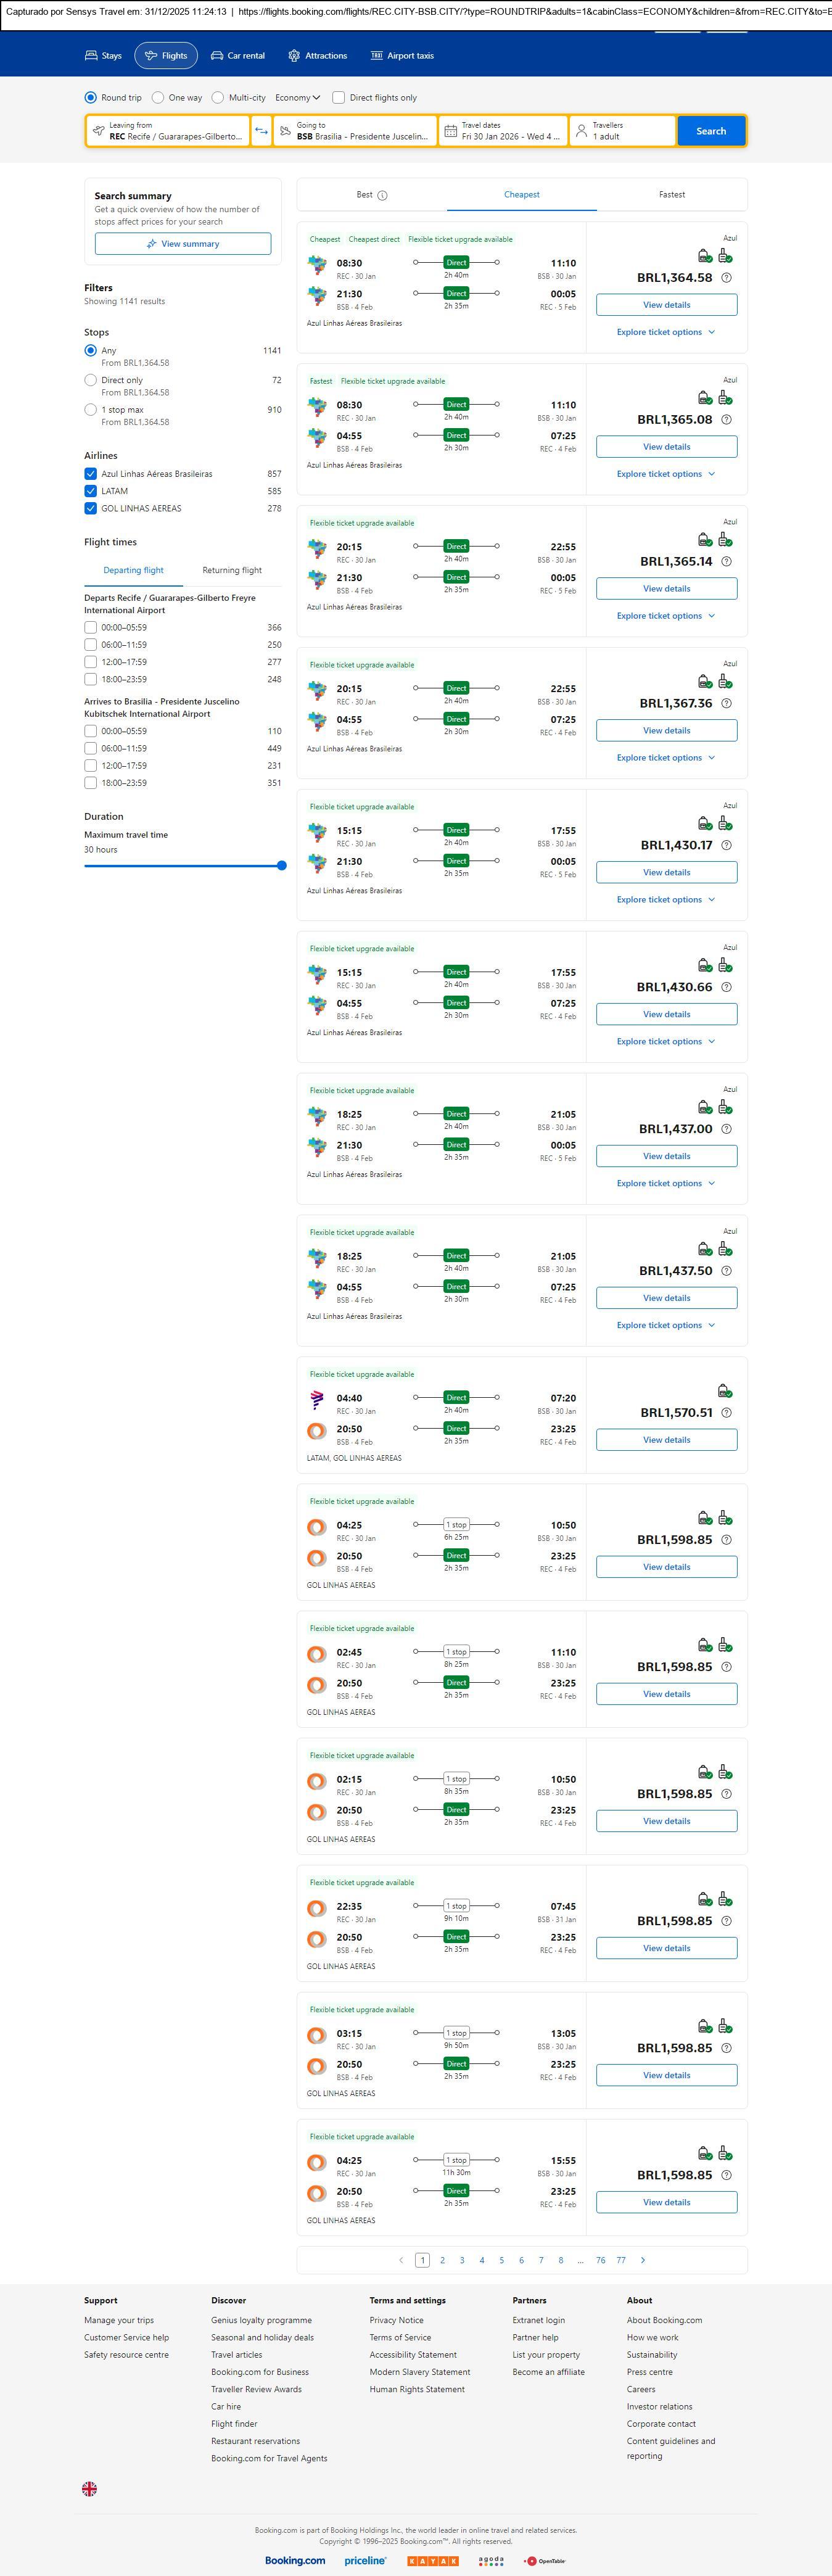Screen dimensions: 832x2576
Task: Click the Maximum travel time slider handle
Action: 281,866
